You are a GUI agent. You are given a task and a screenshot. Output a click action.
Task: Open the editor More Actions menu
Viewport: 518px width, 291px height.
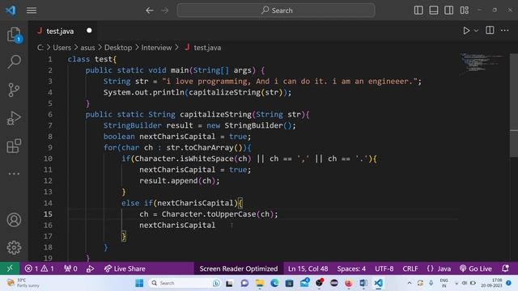[504, 31]
